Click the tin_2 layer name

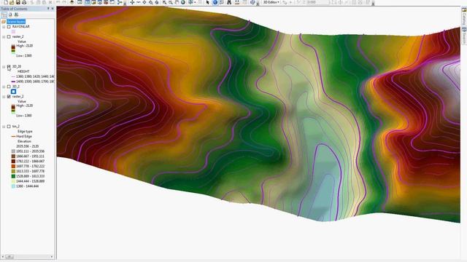click(x=16, y=127)
